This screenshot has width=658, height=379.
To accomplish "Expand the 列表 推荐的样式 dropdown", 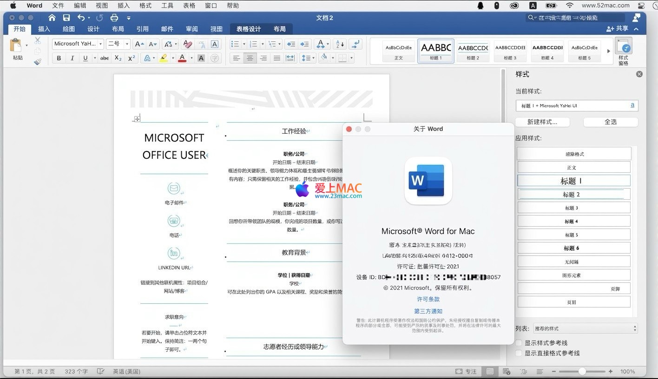I will pyautogui.click(x=585, y=328).
